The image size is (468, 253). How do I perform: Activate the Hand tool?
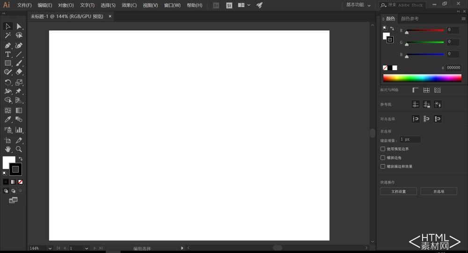(x=8, y=149)
